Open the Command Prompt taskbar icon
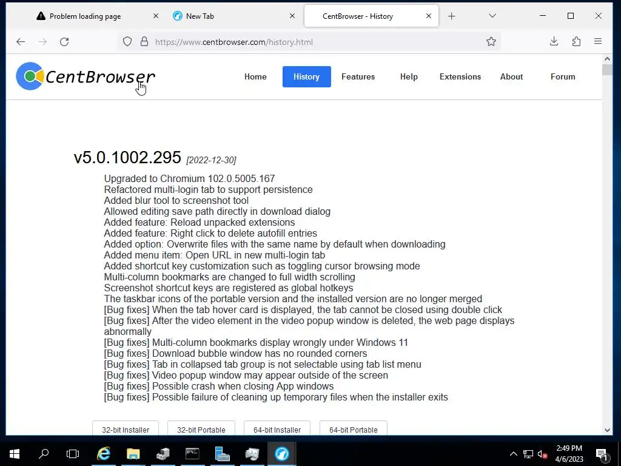 click(192, 454)
